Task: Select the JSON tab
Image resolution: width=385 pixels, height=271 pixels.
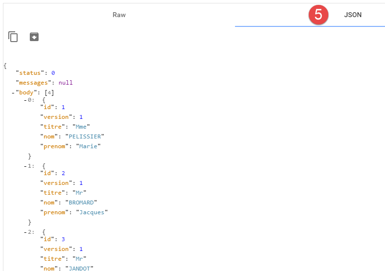Action: click(353, 15)
